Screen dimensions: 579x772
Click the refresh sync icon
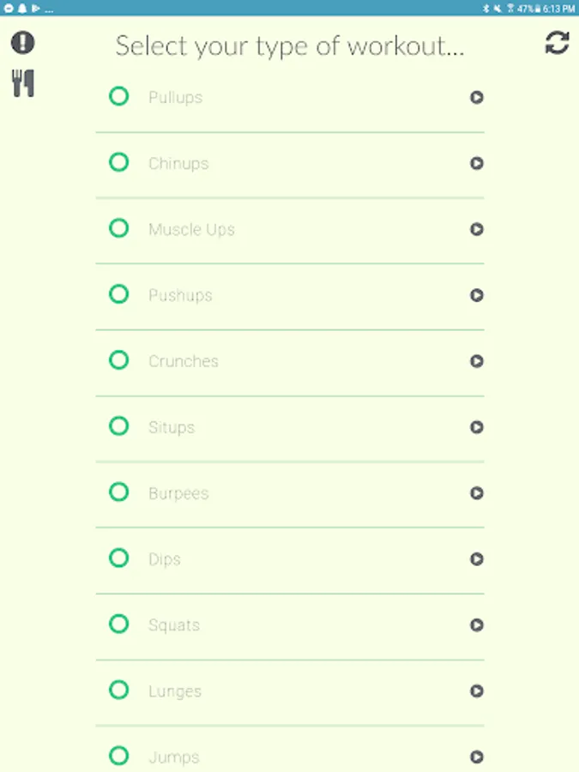[558, 43]
